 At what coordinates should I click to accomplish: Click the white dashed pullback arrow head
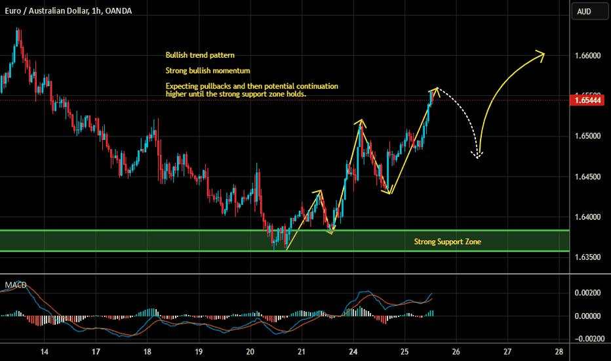tap(478, 155)
